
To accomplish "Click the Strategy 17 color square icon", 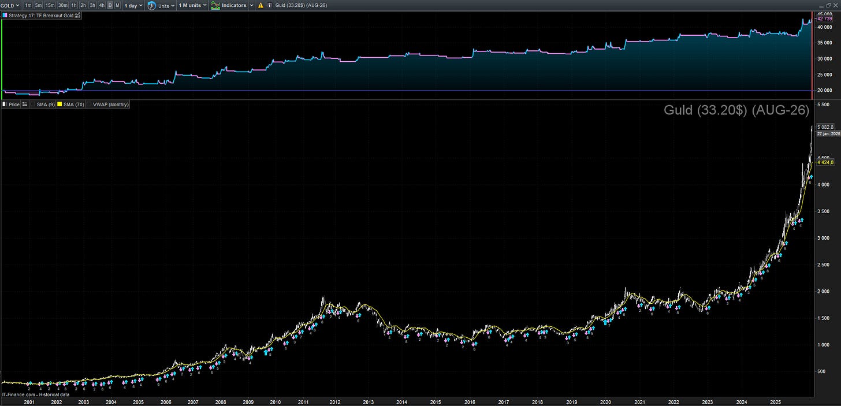I will coord(5,16).
